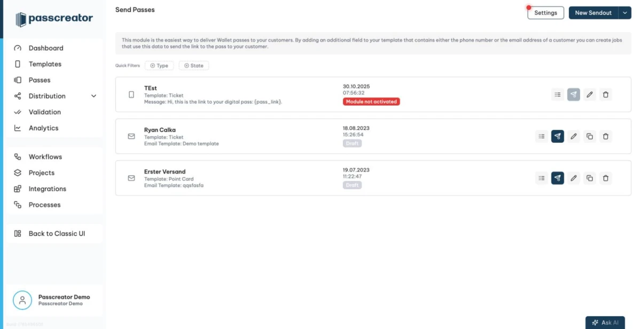Click send icon for TEst sendout
The width and height of the screenshot is (641, 329).
pyautogui.click(x=574, y=94)
